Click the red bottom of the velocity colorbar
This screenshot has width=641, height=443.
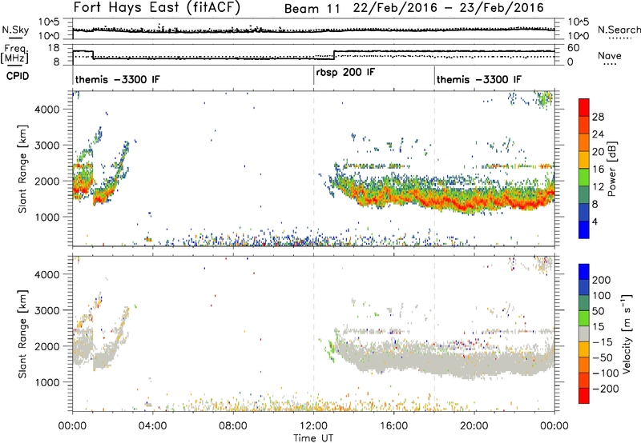click(x=584, y=396)
